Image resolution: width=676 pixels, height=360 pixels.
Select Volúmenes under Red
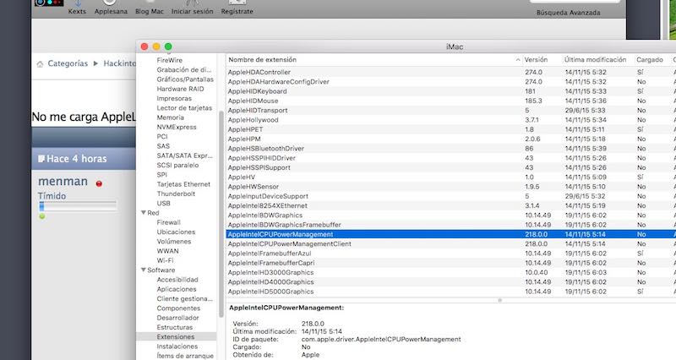174,242
